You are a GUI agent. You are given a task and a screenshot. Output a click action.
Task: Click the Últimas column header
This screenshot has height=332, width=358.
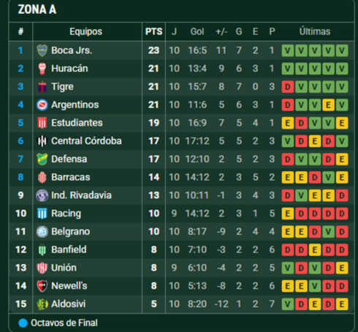[x=315, y=31]
